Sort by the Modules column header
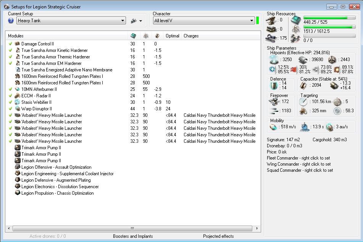The image size is (363, 242). [x=67, y=36]
